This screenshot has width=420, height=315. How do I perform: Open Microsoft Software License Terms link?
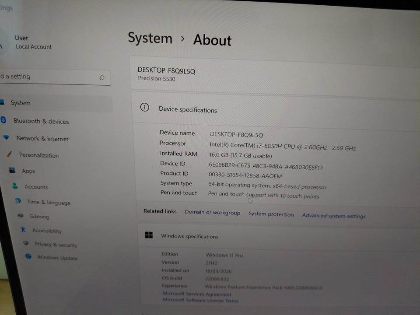pyautogui.click(x=200, y=300)
